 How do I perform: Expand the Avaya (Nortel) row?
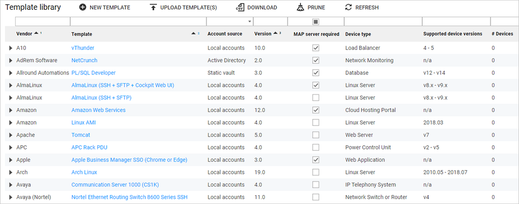10,197
